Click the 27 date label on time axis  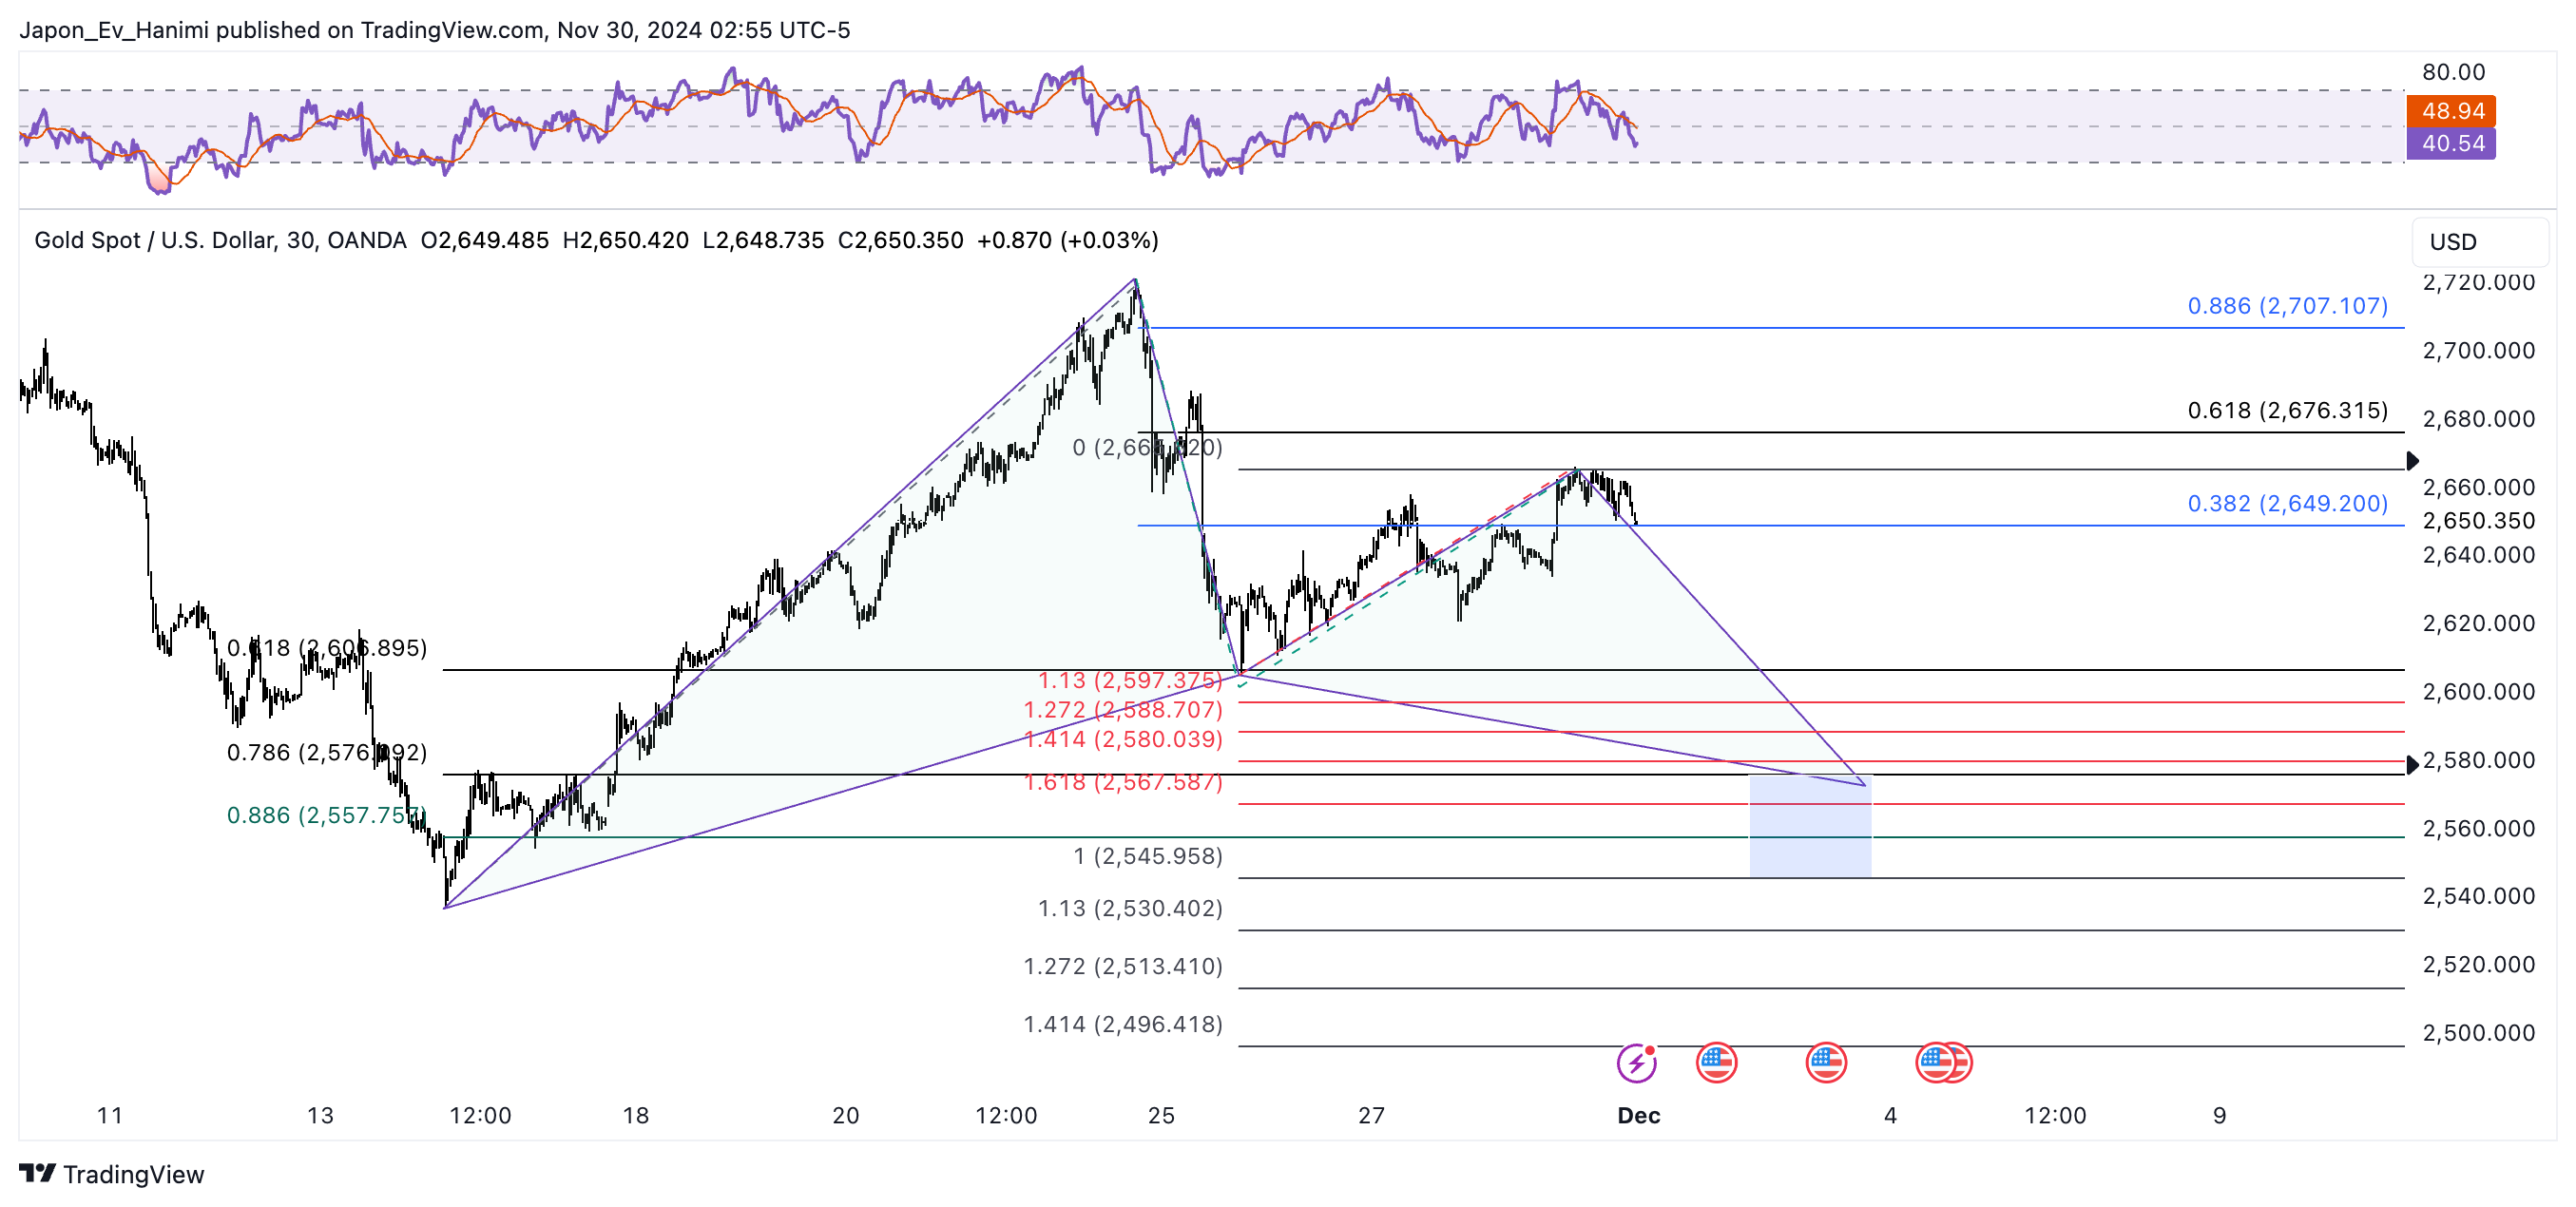point(1371,1115)
